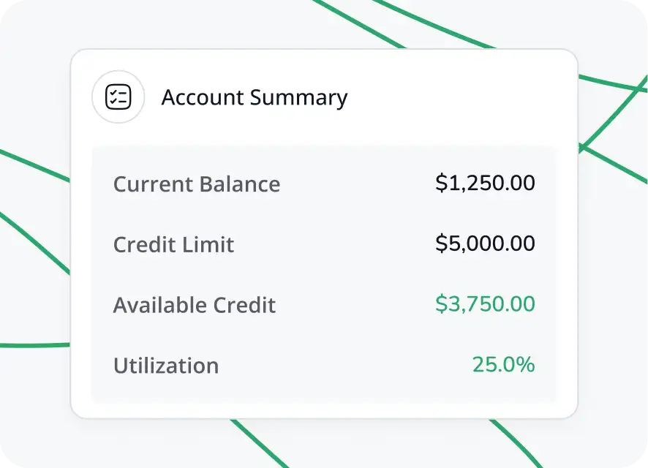Image resolution: width=648 pixels, height=468 pixels.
Task: Click the percent sign in 25.0%
Action: pyautogui.click(x=526, y=364)
